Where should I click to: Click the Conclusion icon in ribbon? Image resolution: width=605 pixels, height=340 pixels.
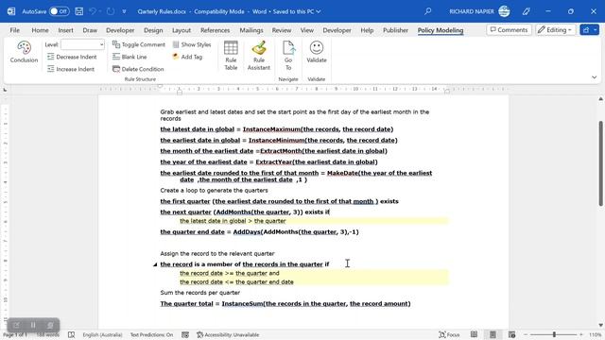[24, 52]
